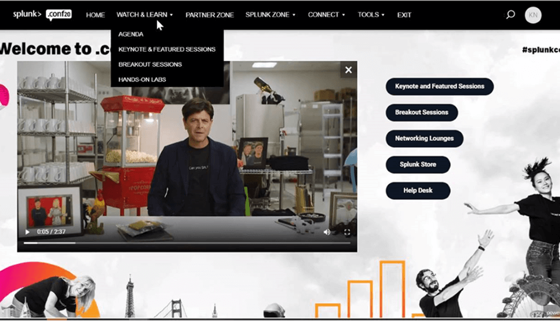Select BREAKOUT SESSIONS from dropdown menu
The width and height of the screenshot is (560, 321).
click(150, 64)
